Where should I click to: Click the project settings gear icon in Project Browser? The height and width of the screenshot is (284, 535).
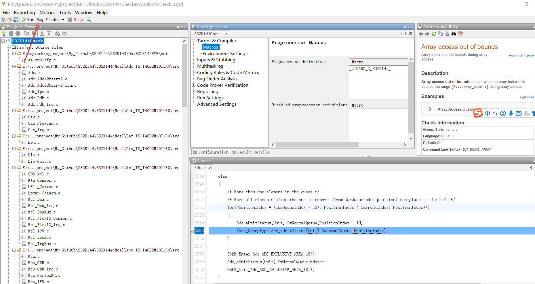pos(58,33)
